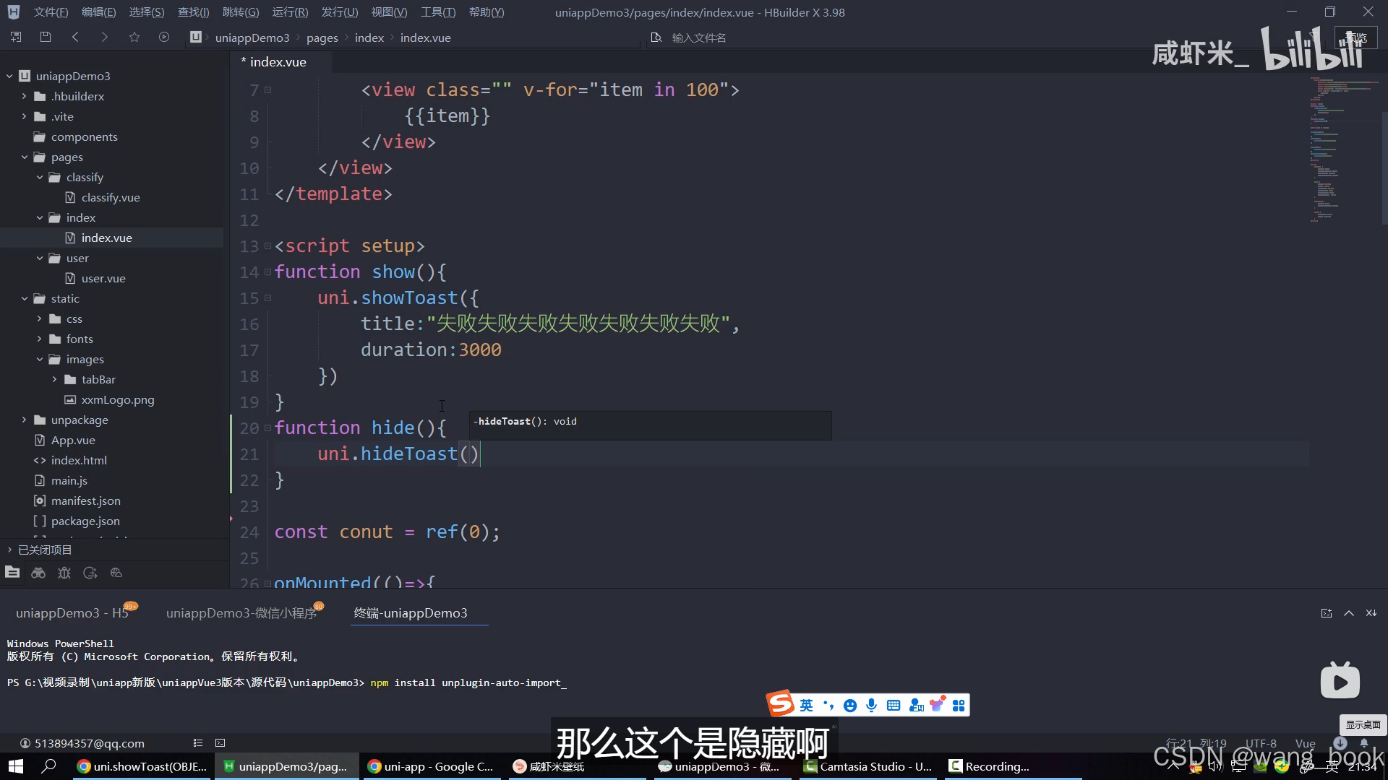Image resolution: width=1388 pixels, height=780 pixels.
Task: Go forward with the right arrow icon
Action: tap(105, 37)
